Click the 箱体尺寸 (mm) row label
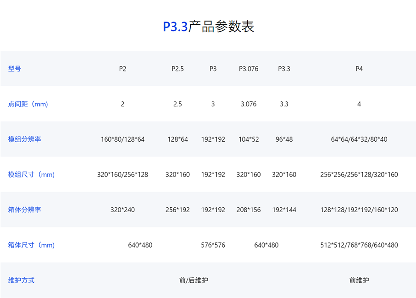This screenshot has width=416, height=298. pyautogui.click(x=31, y=245)
